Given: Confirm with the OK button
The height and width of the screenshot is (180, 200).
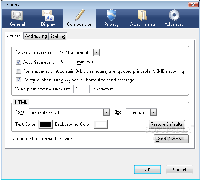Looking at the screenshot, I should [x=147, y=170].
